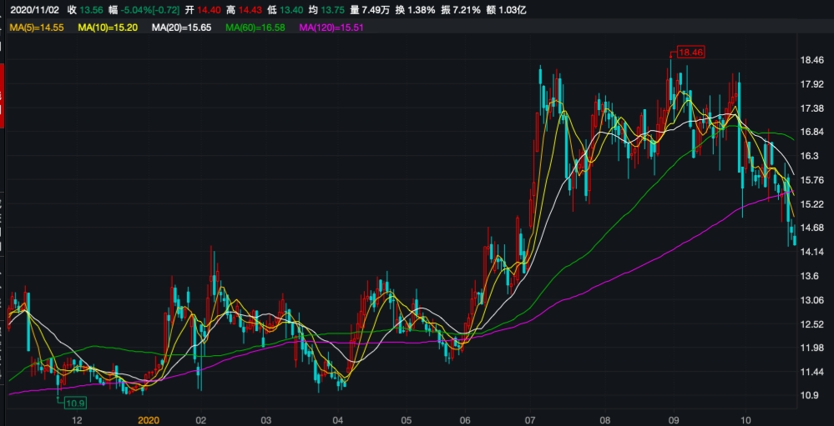This screenshot has height=426, width=834.
Task: Click the last candlestick on the chart
Action: click(x=794, y=240)
